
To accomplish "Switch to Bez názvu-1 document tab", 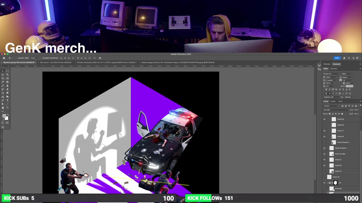I will (x=56, y=62).
